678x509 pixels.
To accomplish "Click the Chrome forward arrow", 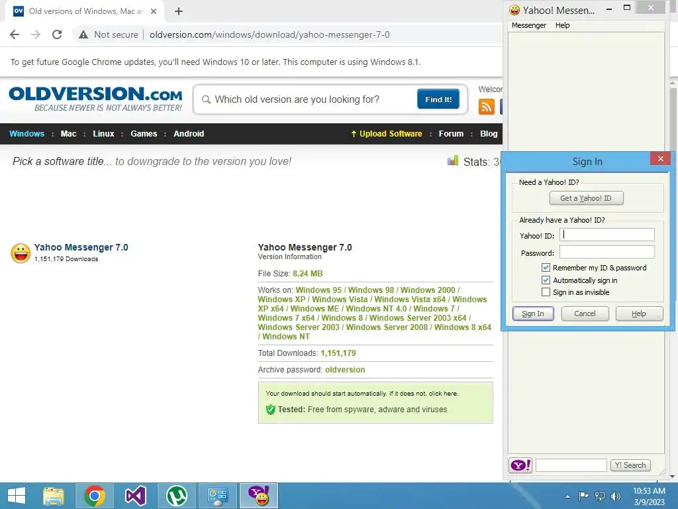I will (36, 34).
